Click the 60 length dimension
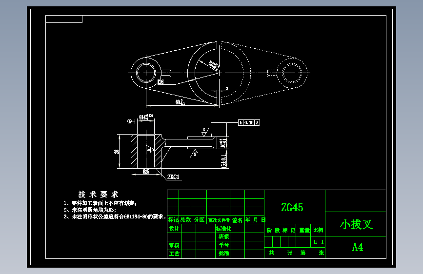Screen dimensions: 423x274 point(180,102)
